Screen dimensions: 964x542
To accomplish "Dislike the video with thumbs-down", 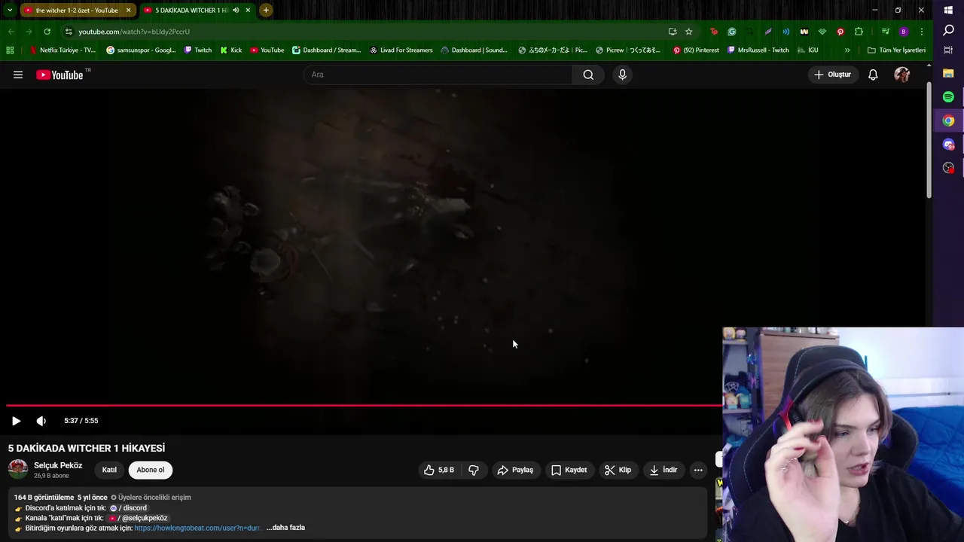I will 474,470.
